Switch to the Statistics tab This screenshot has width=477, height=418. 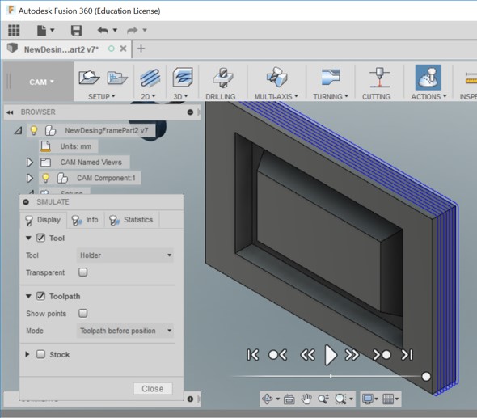[x=132, y=220]
